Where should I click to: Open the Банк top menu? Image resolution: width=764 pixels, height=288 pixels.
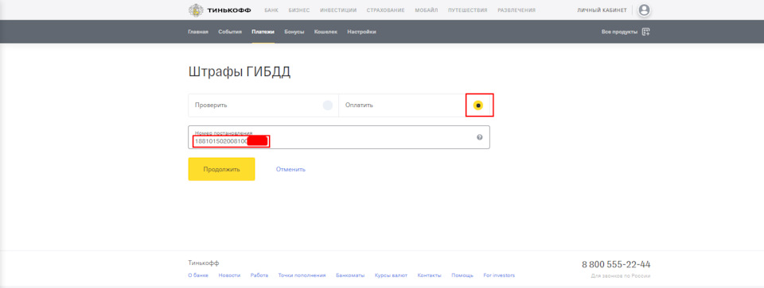271,10
